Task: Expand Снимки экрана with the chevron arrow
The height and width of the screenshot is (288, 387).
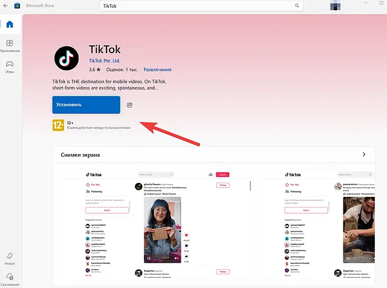Action: [364, 154]
